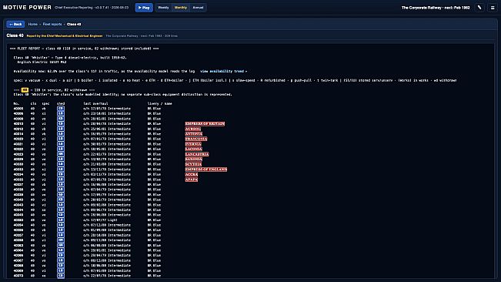Image resolution: width=501 pixels, height=282 pixels.
Task: Click the 'livery / name' column header
Action: click(160, 103)
